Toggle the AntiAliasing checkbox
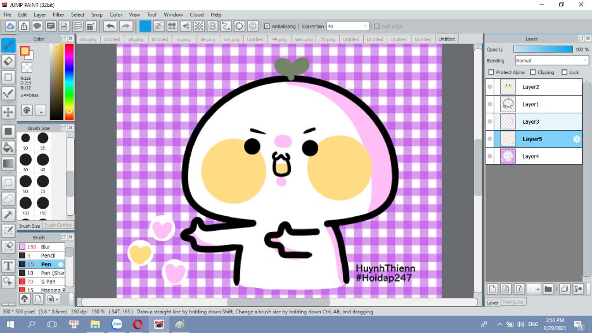Image resolution: width=592 pixels, height=333 pixels. 267,27
